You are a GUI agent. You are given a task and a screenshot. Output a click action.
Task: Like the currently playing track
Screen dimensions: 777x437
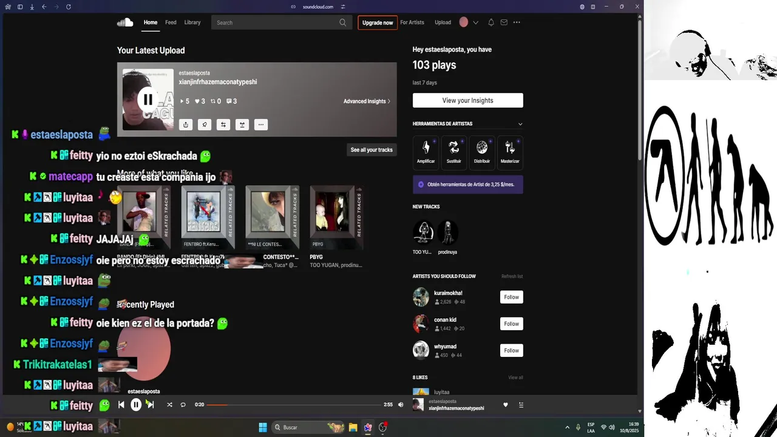(x=506, y=405)
